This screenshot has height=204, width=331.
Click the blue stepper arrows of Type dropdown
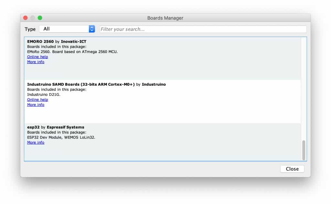pos(92,29)
